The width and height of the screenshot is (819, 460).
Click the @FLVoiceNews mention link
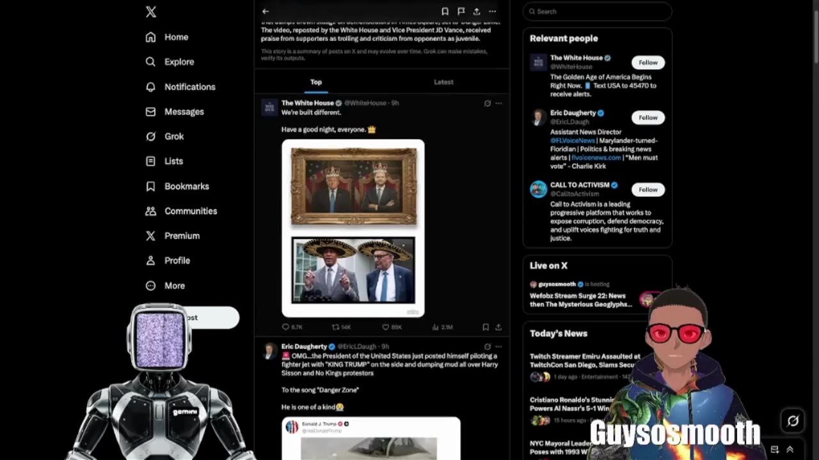573,141
